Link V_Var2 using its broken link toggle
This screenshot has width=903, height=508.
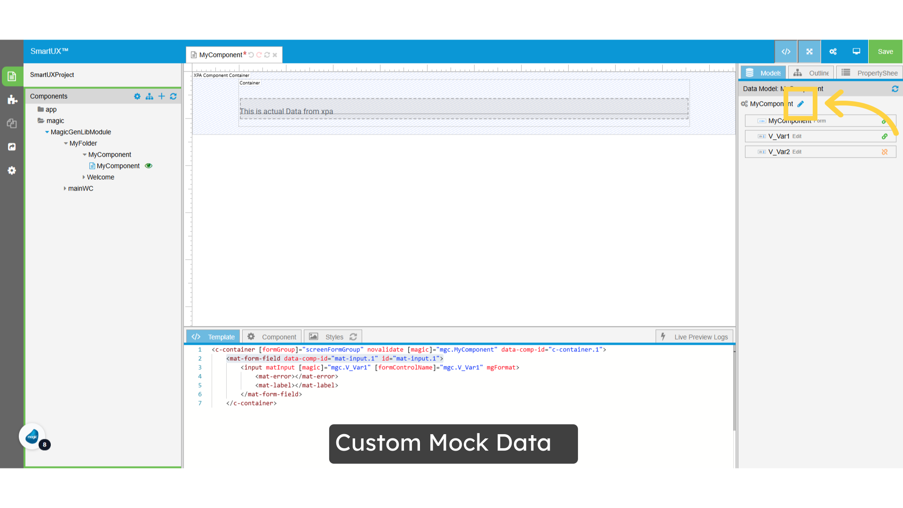pyautogui.click(x=885, y=151)
